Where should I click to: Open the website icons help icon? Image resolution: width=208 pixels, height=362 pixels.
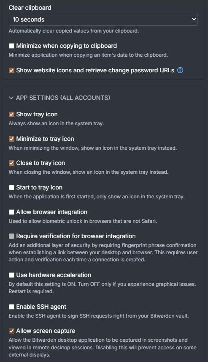click(180, 70)
